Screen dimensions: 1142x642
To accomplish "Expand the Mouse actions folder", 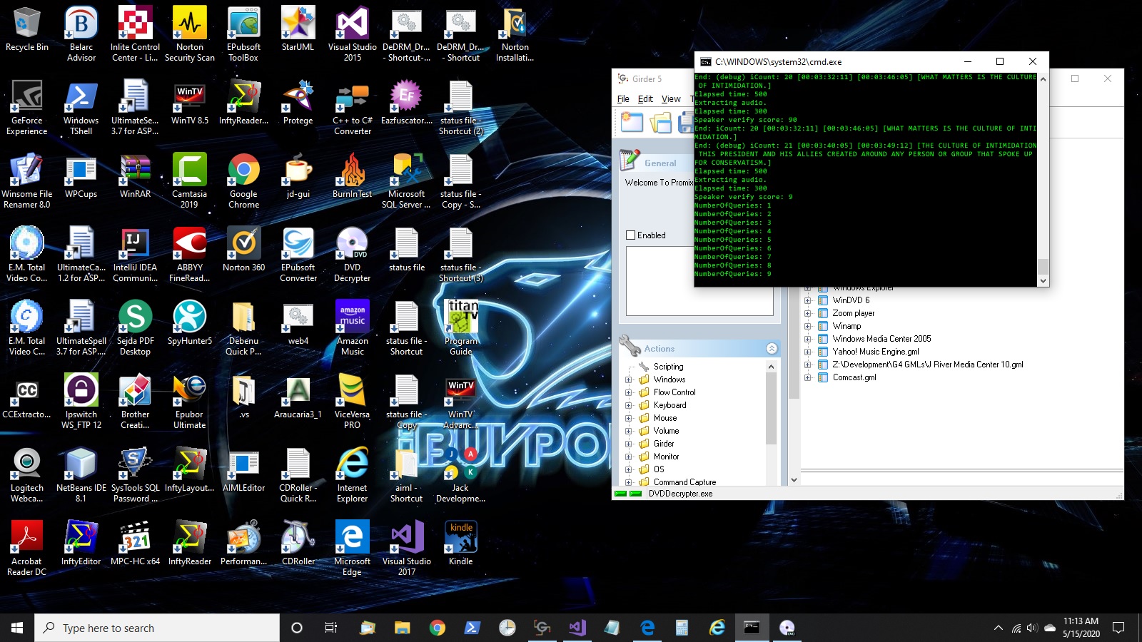I will [x=629, y=418].
